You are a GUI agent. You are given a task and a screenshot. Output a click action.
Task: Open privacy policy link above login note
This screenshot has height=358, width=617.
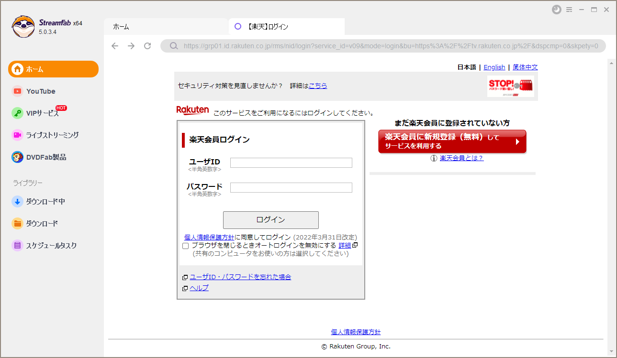click(209, 237)
